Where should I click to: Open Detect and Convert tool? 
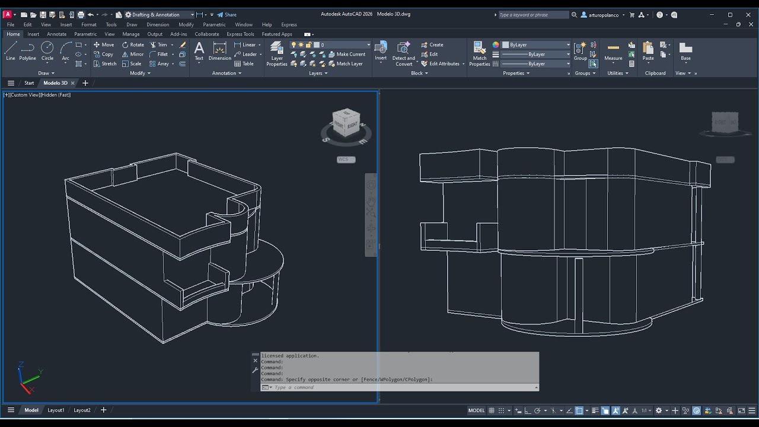pos(403,53)
